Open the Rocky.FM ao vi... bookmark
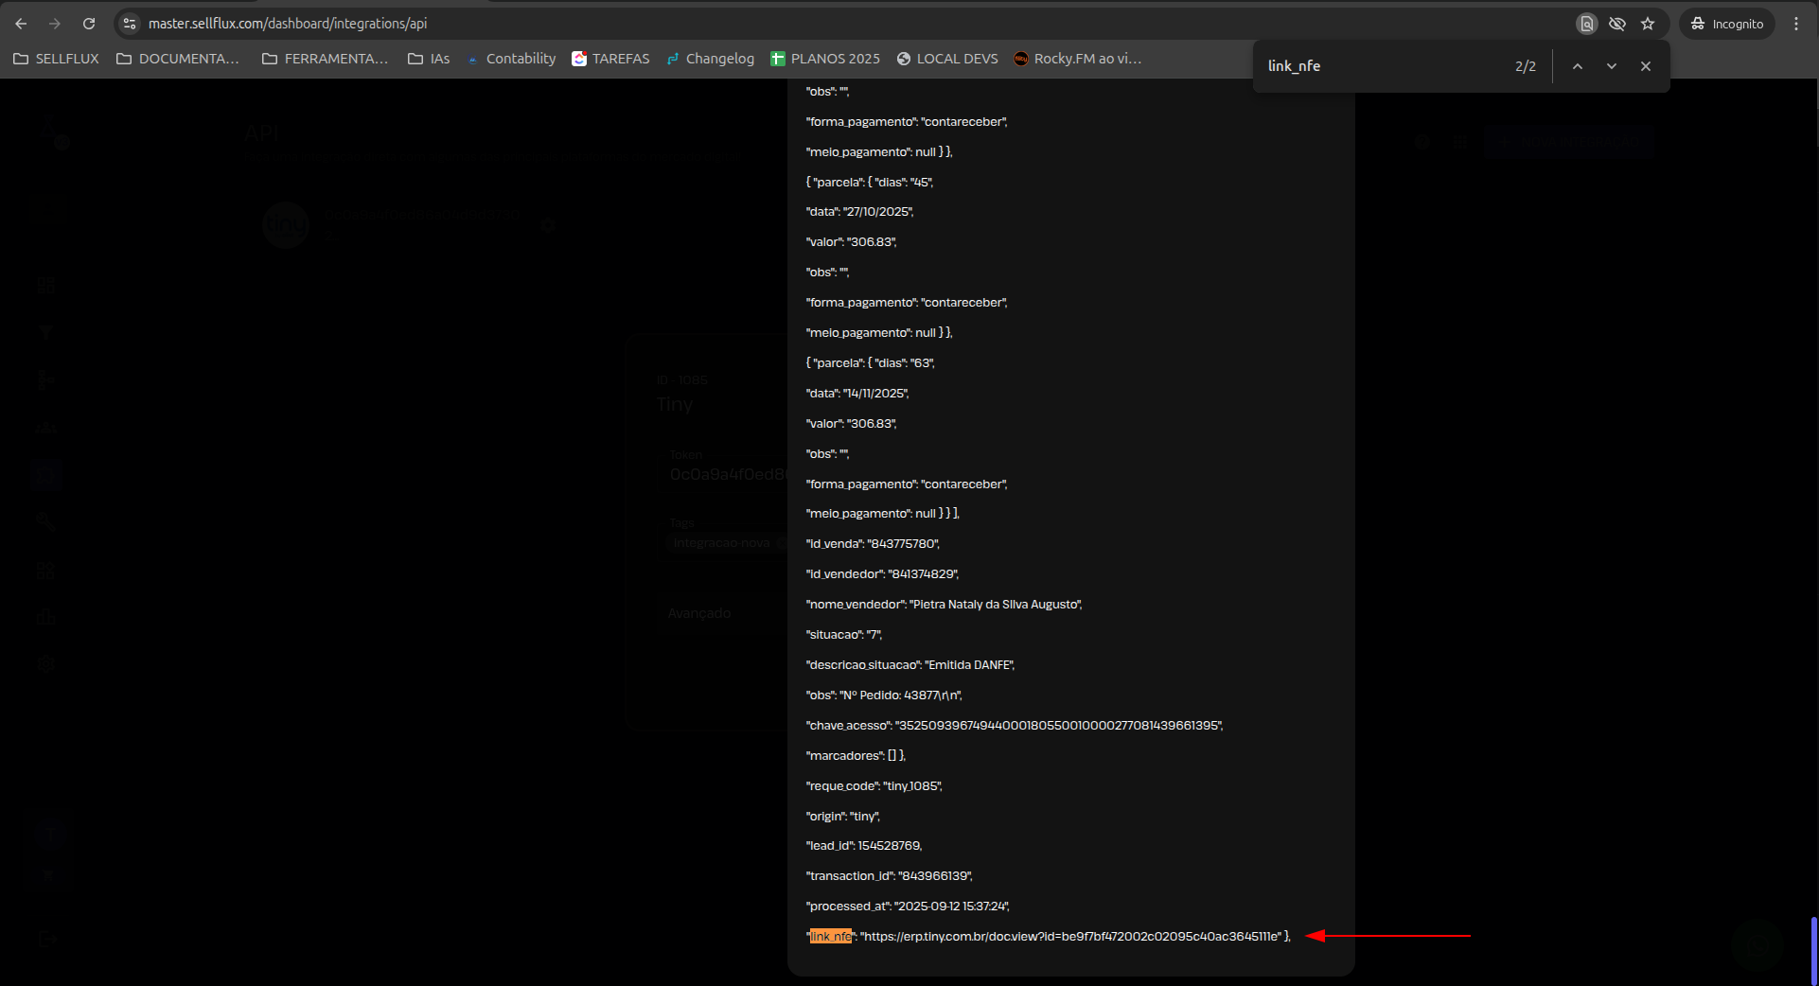Screen dimensions: 1819x986 [x=1078, y=59]
